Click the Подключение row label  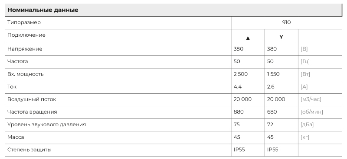click(26, 35)
